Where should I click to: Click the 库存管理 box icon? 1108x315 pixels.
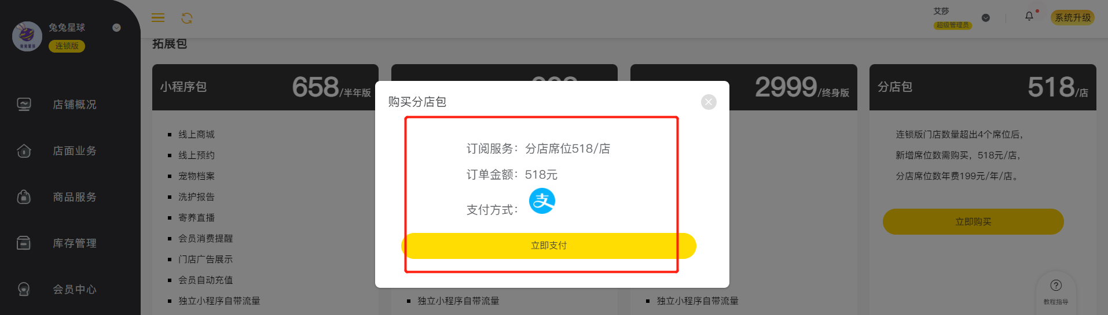[24, 243]
